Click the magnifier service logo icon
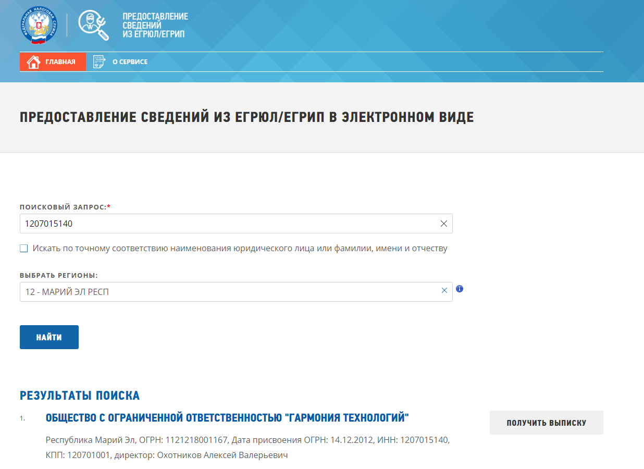This screenshot has width=644, height=469. [x=94, y=25]
